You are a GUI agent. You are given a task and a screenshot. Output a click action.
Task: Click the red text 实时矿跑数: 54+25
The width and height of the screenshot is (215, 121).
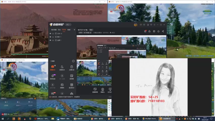point(144,97)
